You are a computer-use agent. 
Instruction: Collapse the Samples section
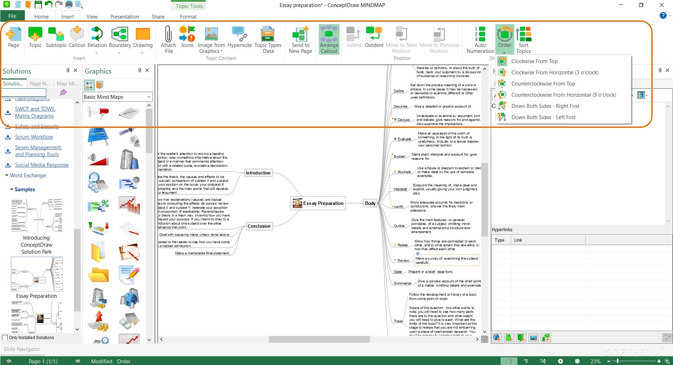12,190
